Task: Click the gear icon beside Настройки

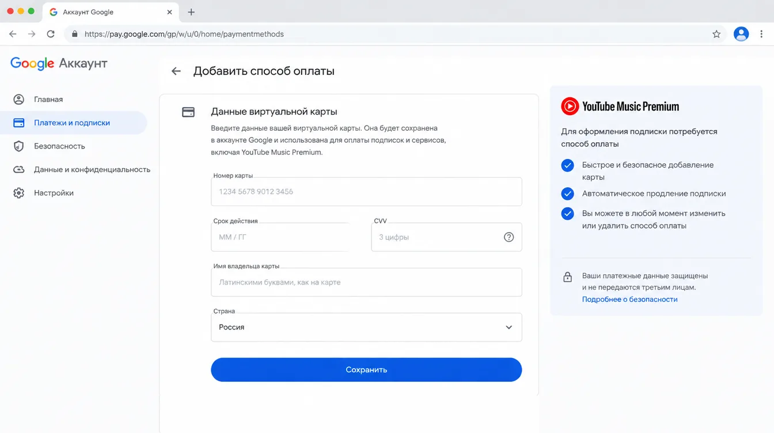Action: pos(19,193)
